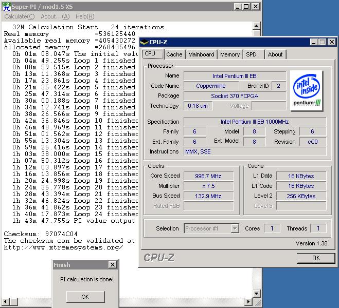Click the Super PI application icon in title bar
The width and height of the screenshot is (339, 308).
coord(6,7)
